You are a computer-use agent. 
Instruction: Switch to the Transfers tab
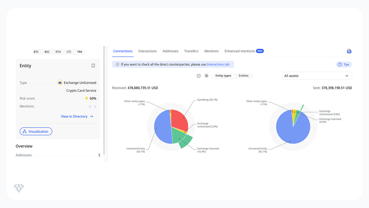(191, 51)
